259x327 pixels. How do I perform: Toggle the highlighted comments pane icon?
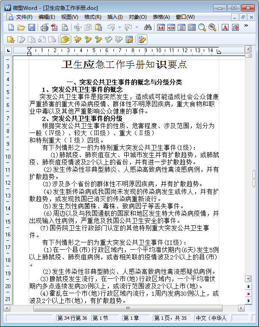pyautogui.click(x=65, y=39)
